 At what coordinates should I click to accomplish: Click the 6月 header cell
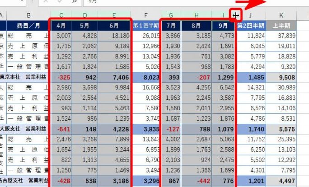point(114,26)
